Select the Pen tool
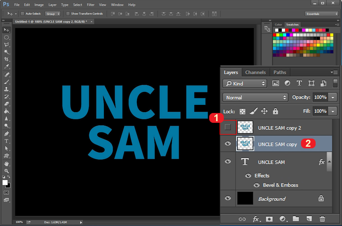This screenshot has width=342, height=226. tap(6, 134)
